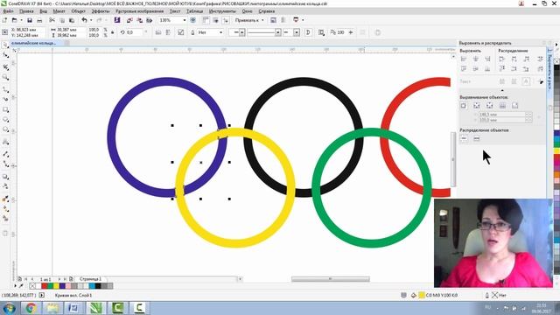
Task: Click the Save icon
Action: coord(30,20)
